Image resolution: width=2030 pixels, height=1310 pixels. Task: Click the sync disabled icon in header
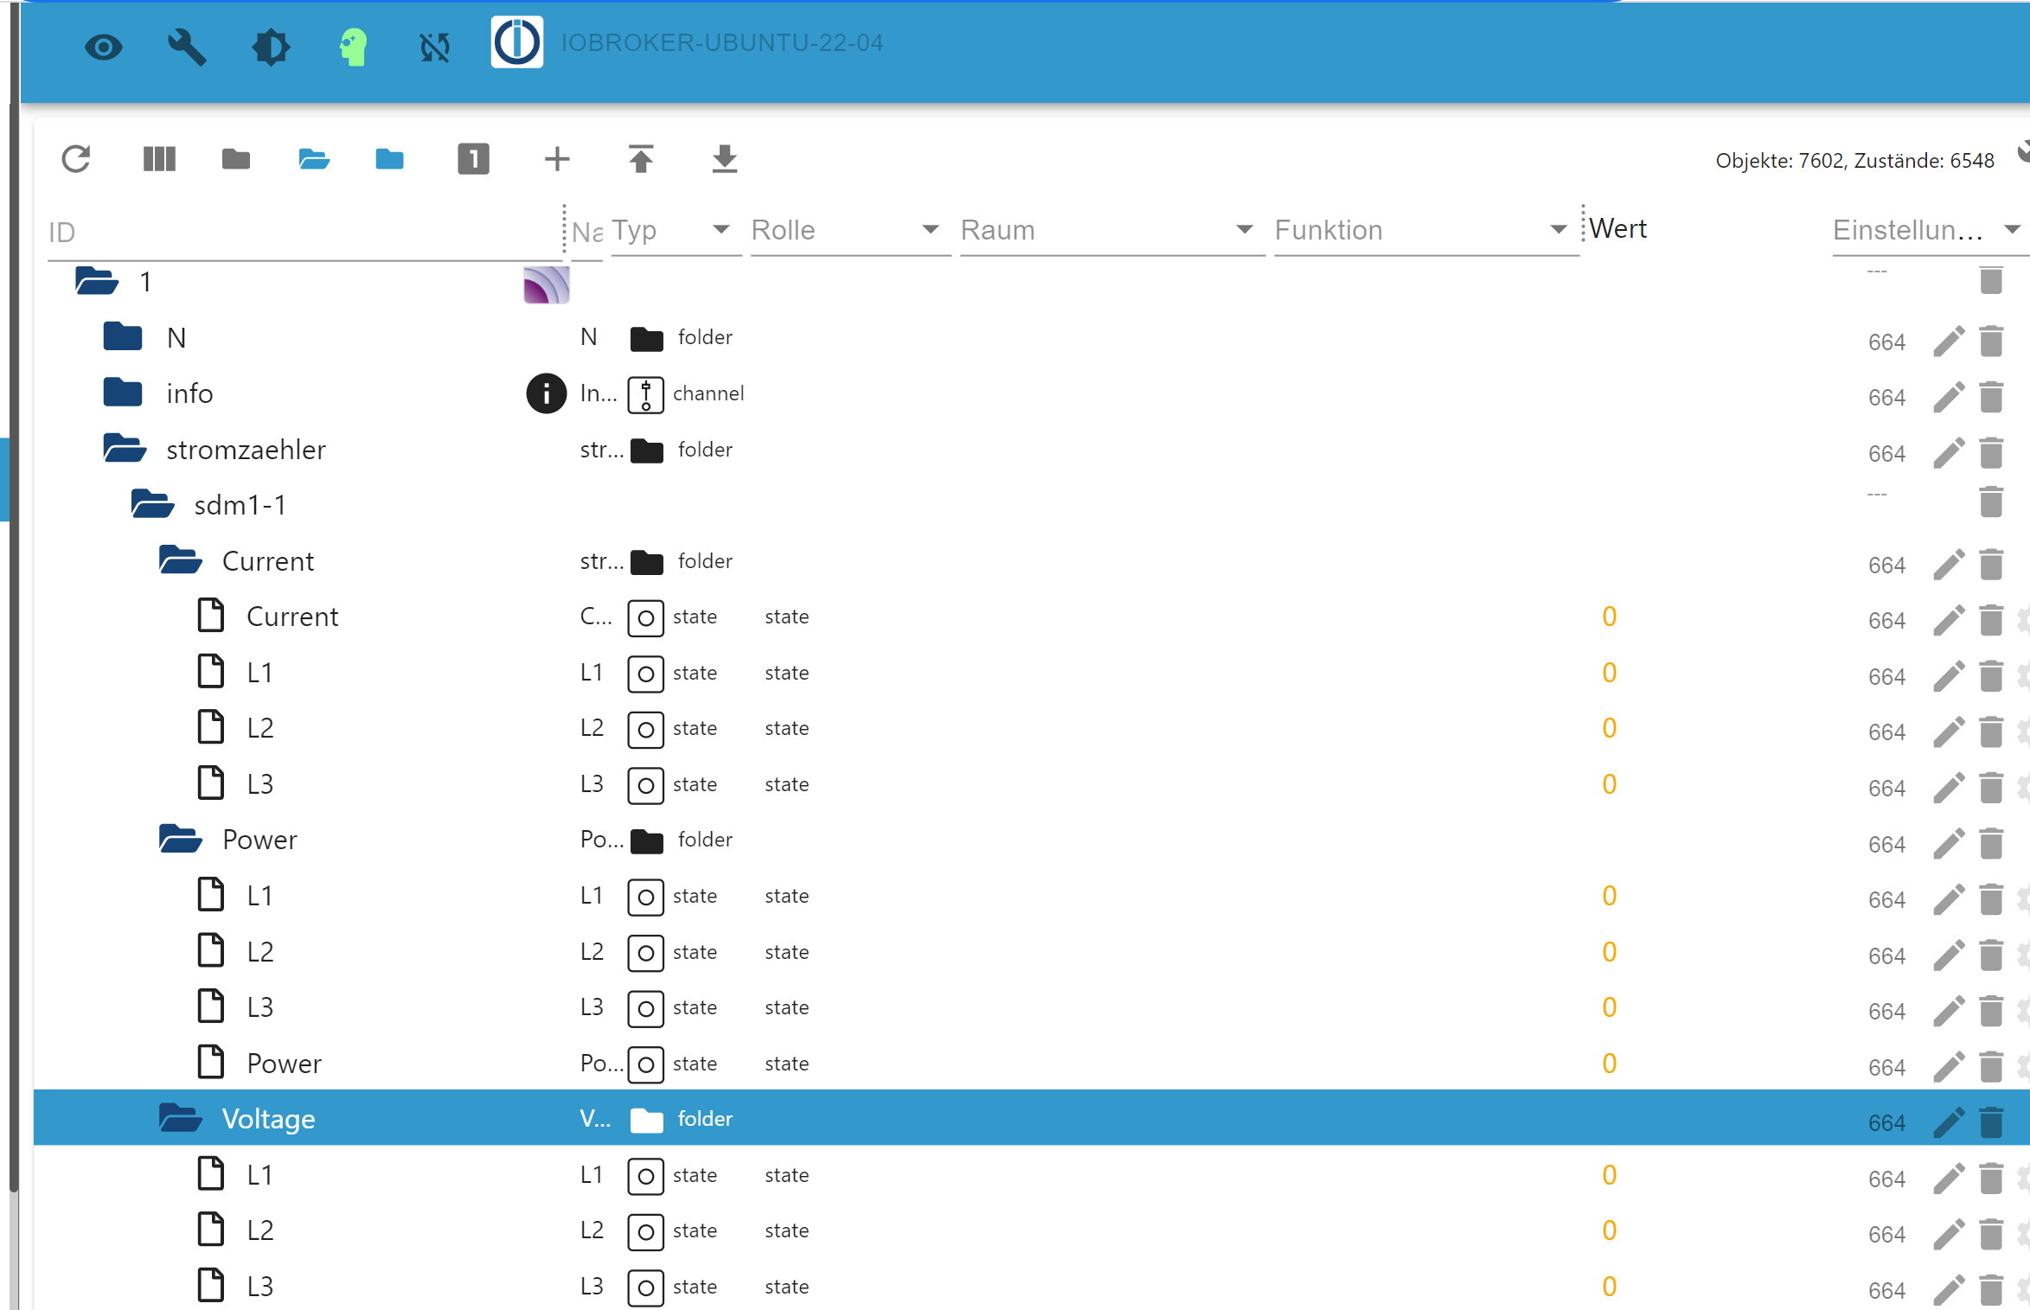(435, 47)
